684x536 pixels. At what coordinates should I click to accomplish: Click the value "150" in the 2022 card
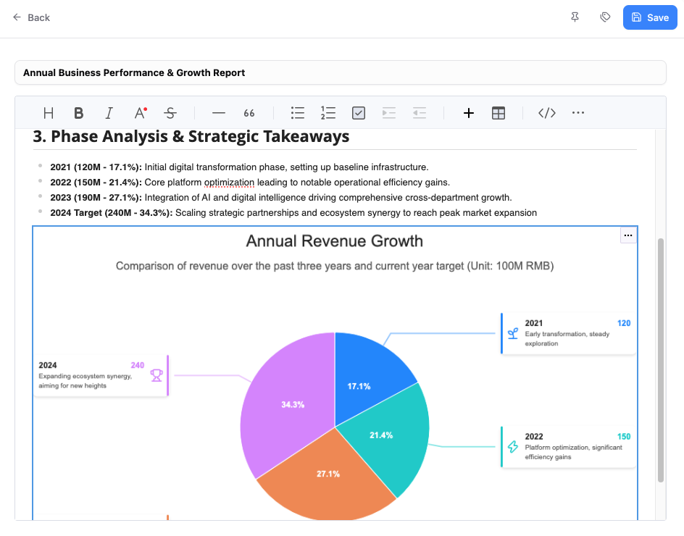624,437
